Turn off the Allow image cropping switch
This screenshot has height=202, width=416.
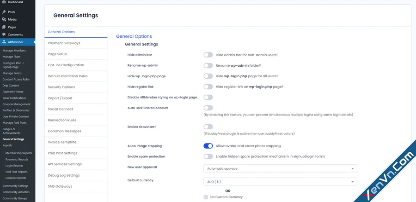[x=208, y=146]
